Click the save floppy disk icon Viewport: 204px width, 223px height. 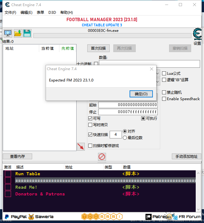click(x=27, y=33)
